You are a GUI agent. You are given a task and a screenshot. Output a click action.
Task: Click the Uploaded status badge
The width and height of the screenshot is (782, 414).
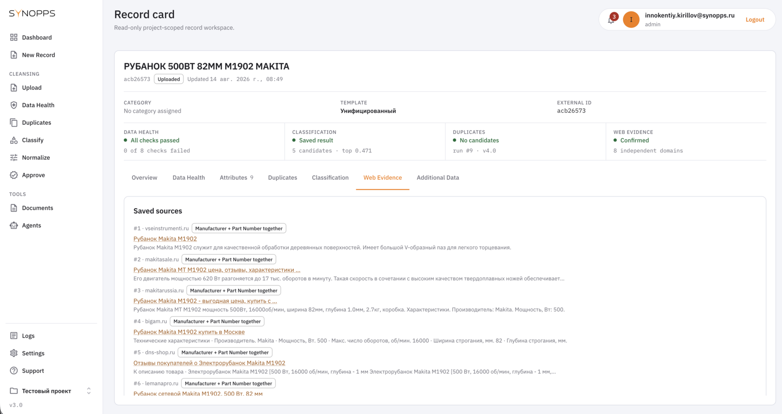click(x=169, y=79)
